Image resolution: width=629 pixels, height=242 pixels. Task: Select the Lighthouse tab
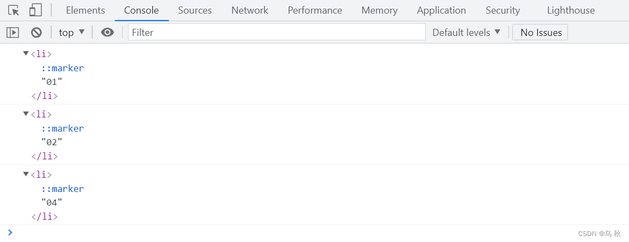(571, 10)
